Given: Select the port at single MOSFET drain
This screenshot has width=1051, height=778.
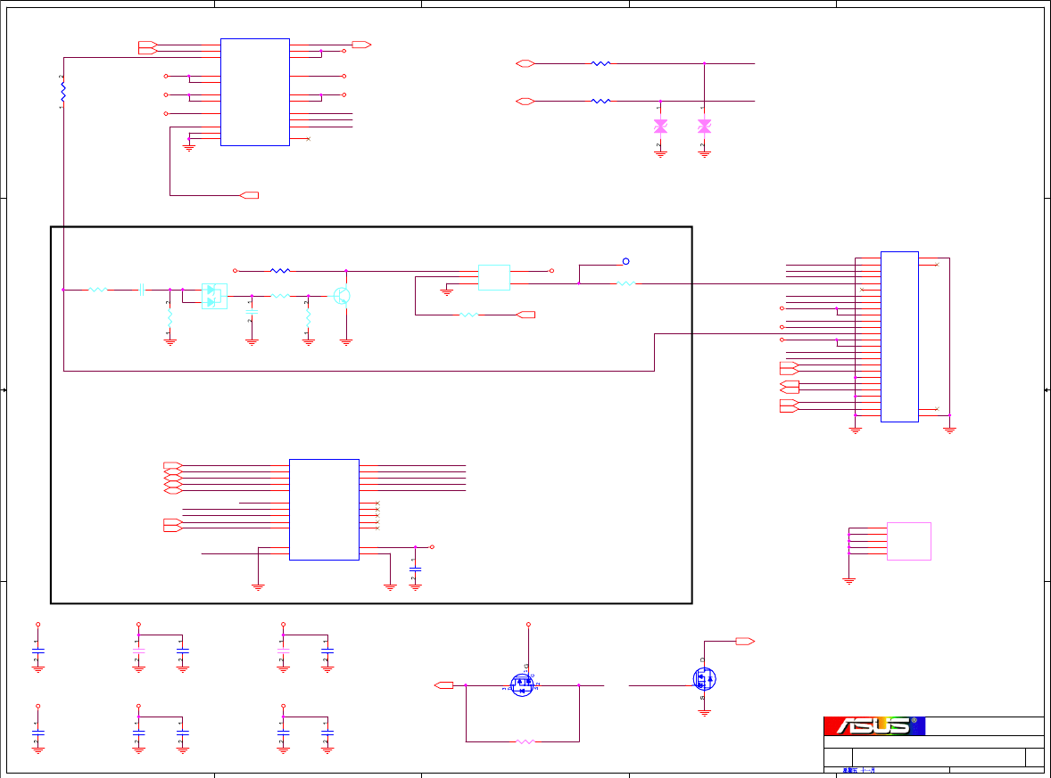Looking at the screenshot, I should click(x=745, y=642).
